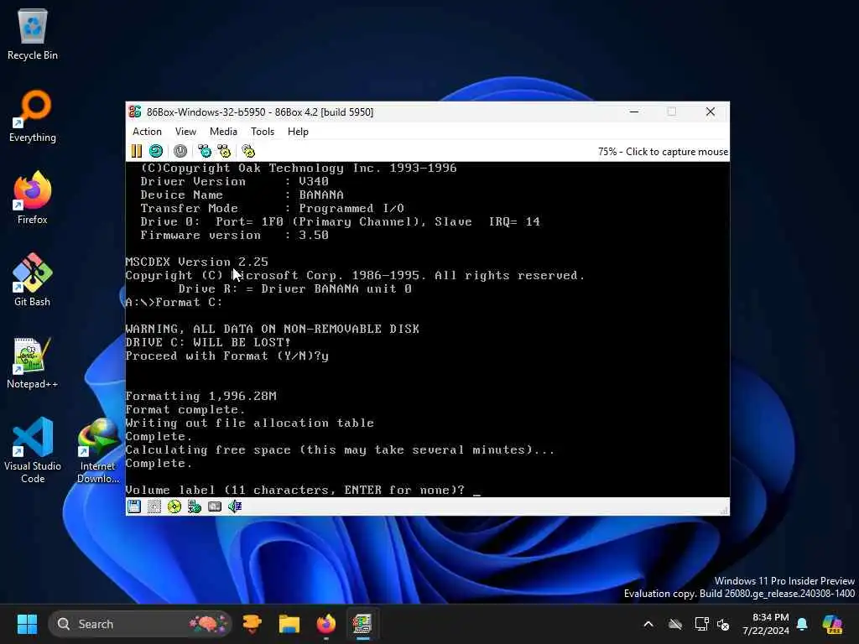
Task: Select the Git Bash desktop shortcut
Action: [x=33, y=280]
